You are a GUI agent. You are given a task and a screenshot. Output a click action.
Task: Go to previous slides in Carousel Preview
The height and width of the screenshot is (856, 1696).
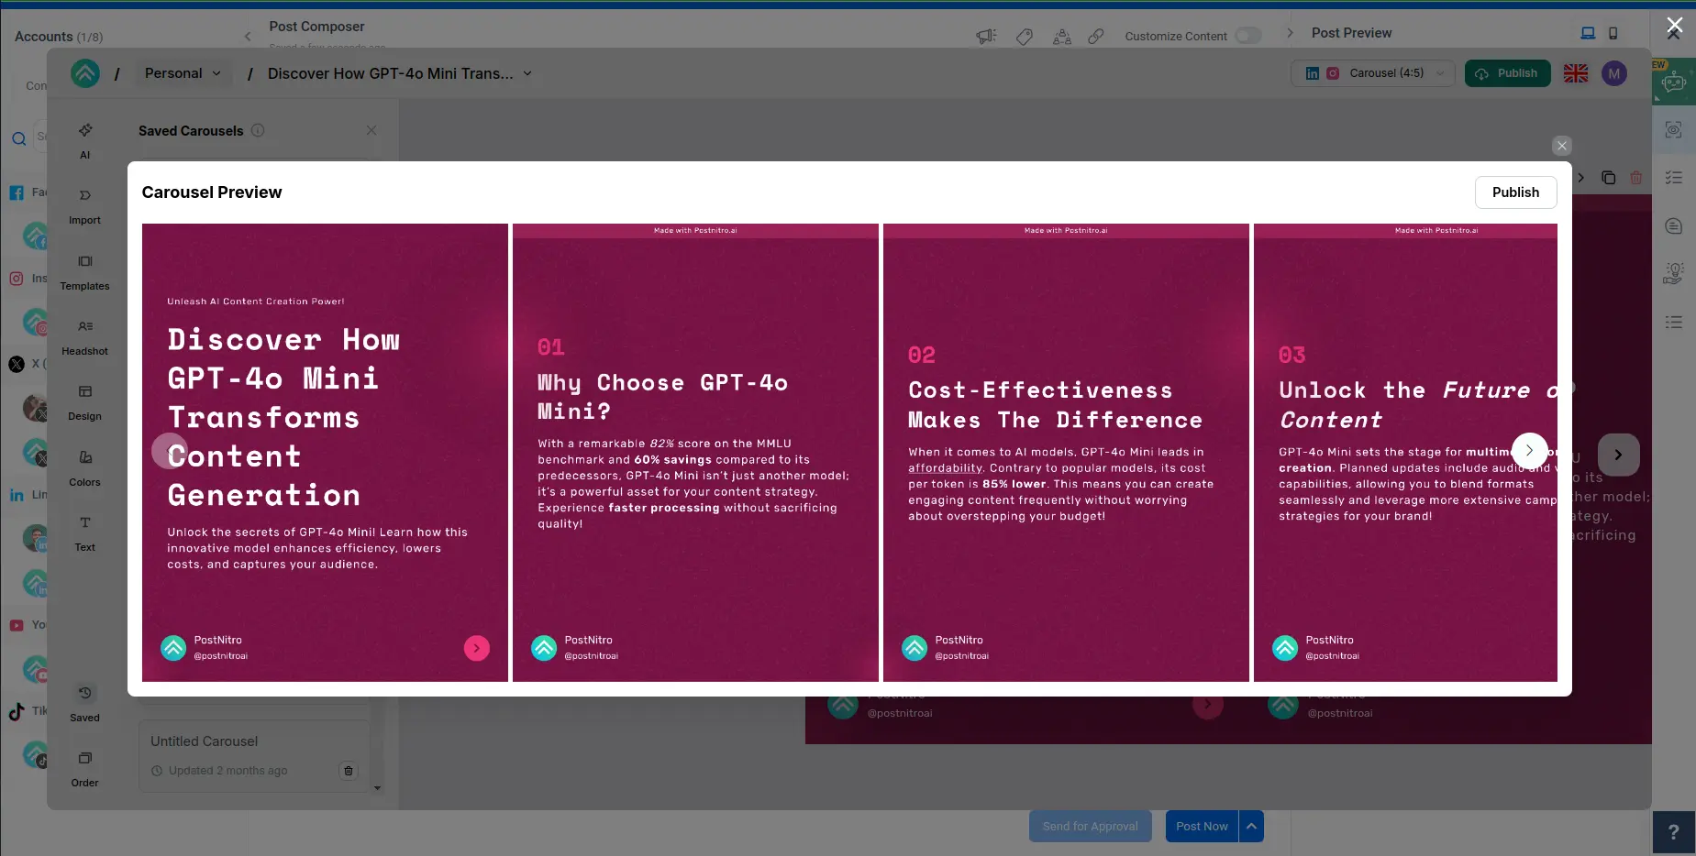pos(170,450)
